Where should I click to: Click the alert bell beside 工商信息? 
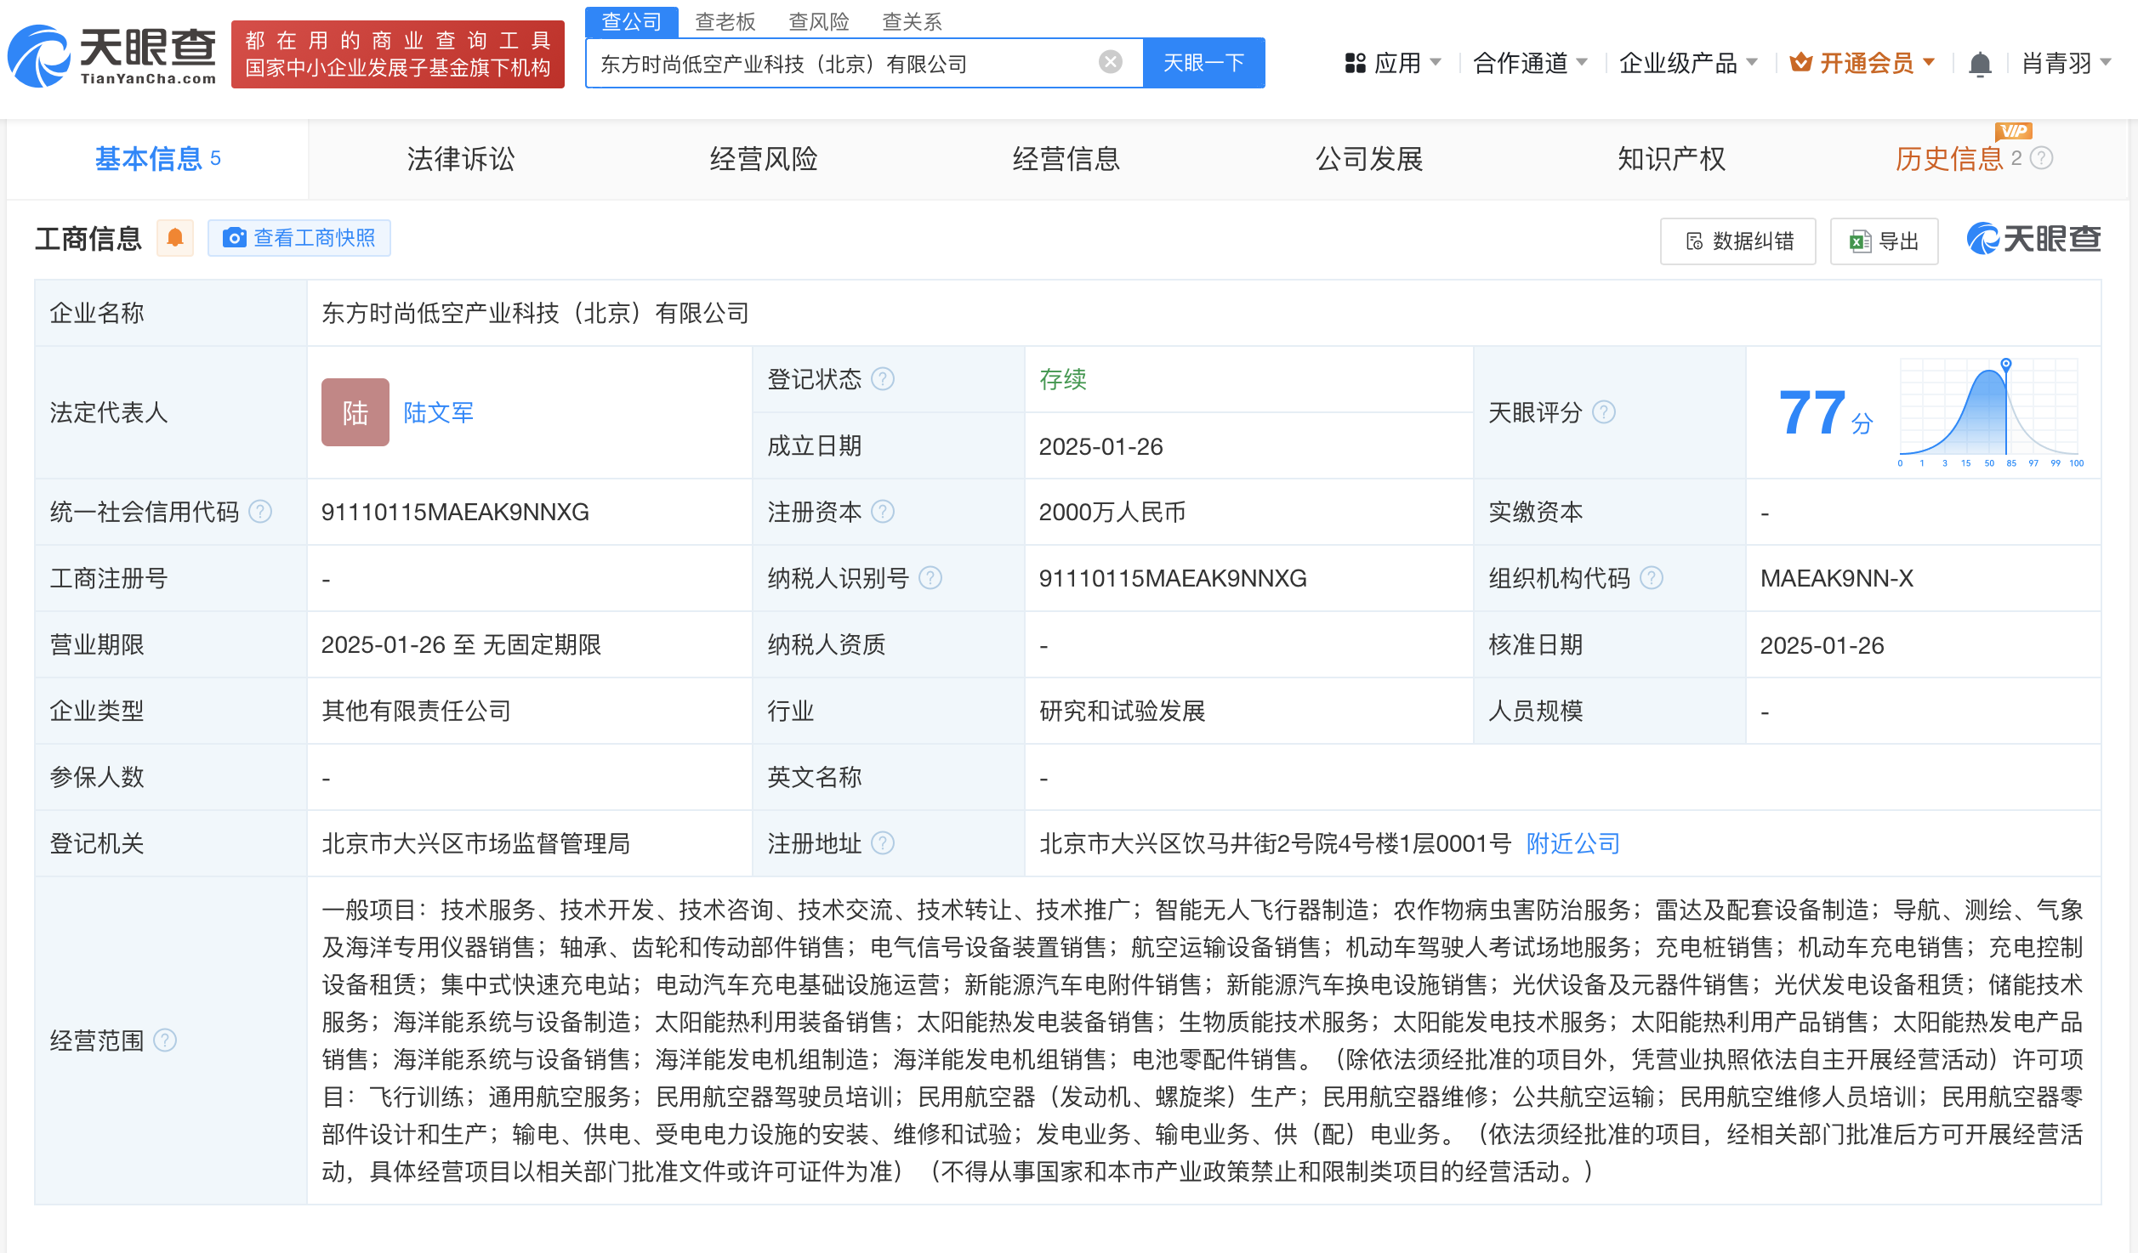pyautogui.click(x=176, y=238)
